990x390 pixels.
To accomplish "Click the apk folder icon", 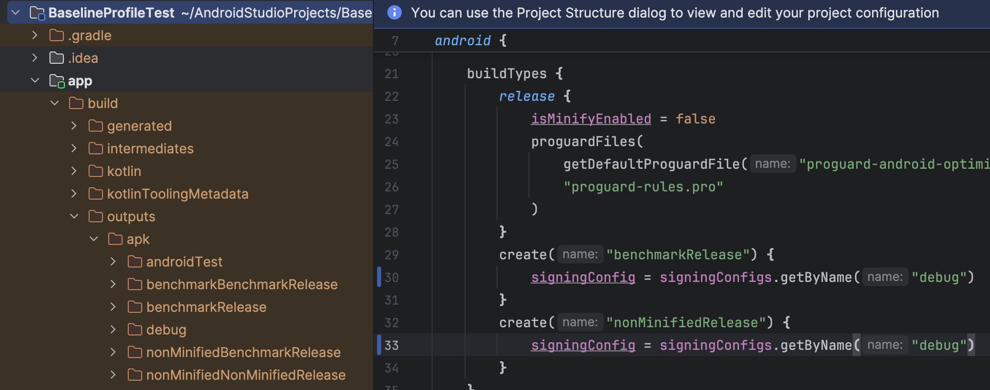I will click(x=115, y=239).
